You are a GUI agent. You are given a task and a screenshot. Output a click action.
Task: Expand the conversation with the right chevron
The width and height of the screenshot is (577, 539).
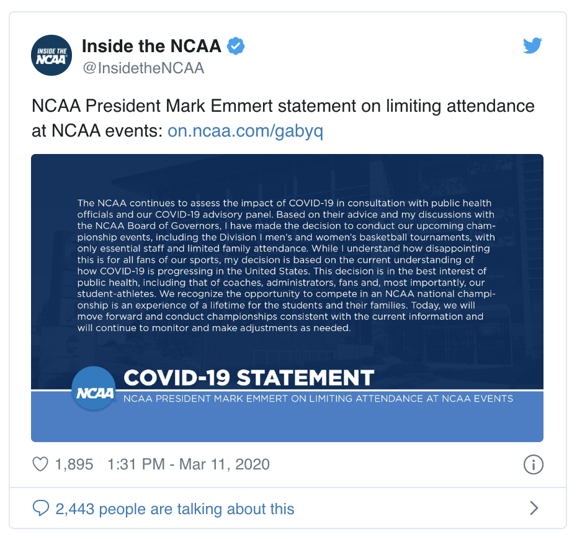tap(534, 509)
